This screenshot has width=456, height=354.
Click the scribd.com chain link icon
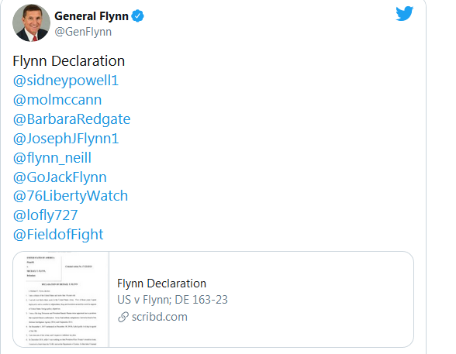(123, 317)
